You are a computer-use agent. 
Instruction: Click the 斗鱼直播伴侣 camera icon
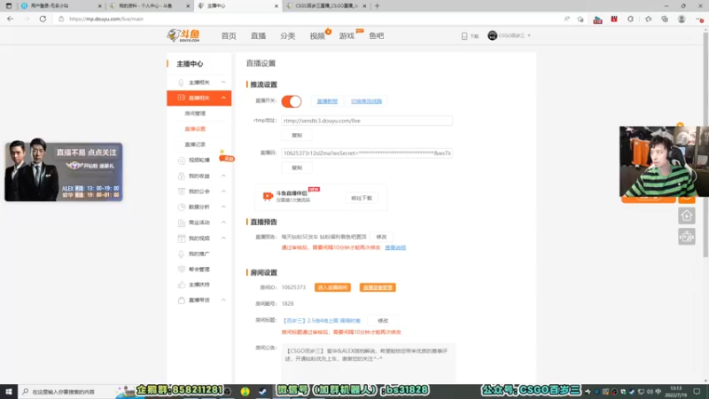tap(268, 196)
